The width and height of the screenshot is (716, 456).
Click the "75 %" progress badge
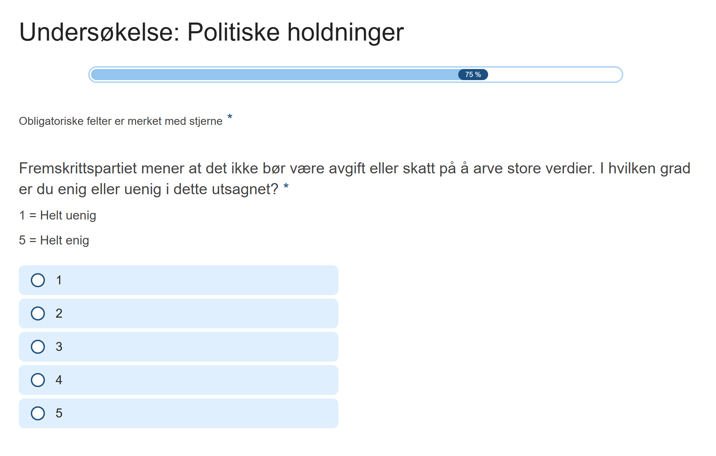pyautogui.click(x=473, y=75)
